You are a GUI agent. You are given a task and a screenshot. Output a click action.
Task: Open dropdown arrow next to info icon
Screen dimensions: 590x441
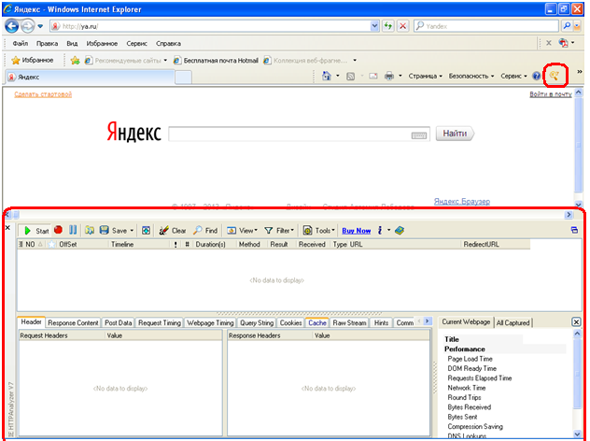(x=389, y=230)
